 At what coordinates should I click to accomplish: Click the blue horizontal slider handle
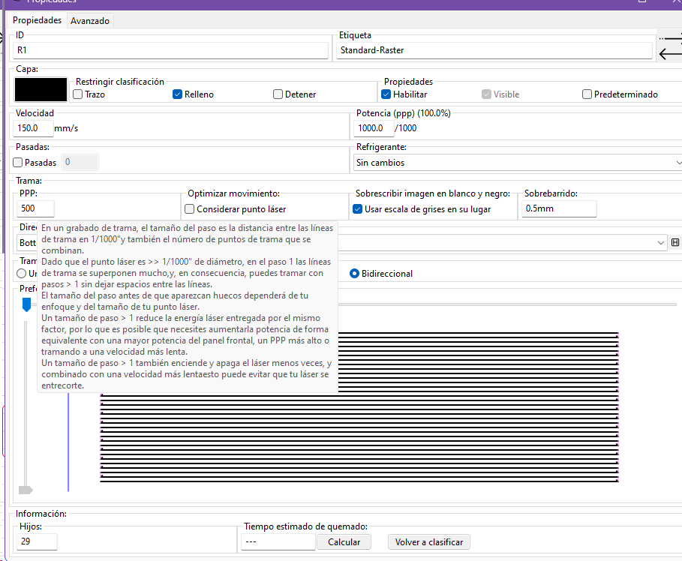coord(26,304)
